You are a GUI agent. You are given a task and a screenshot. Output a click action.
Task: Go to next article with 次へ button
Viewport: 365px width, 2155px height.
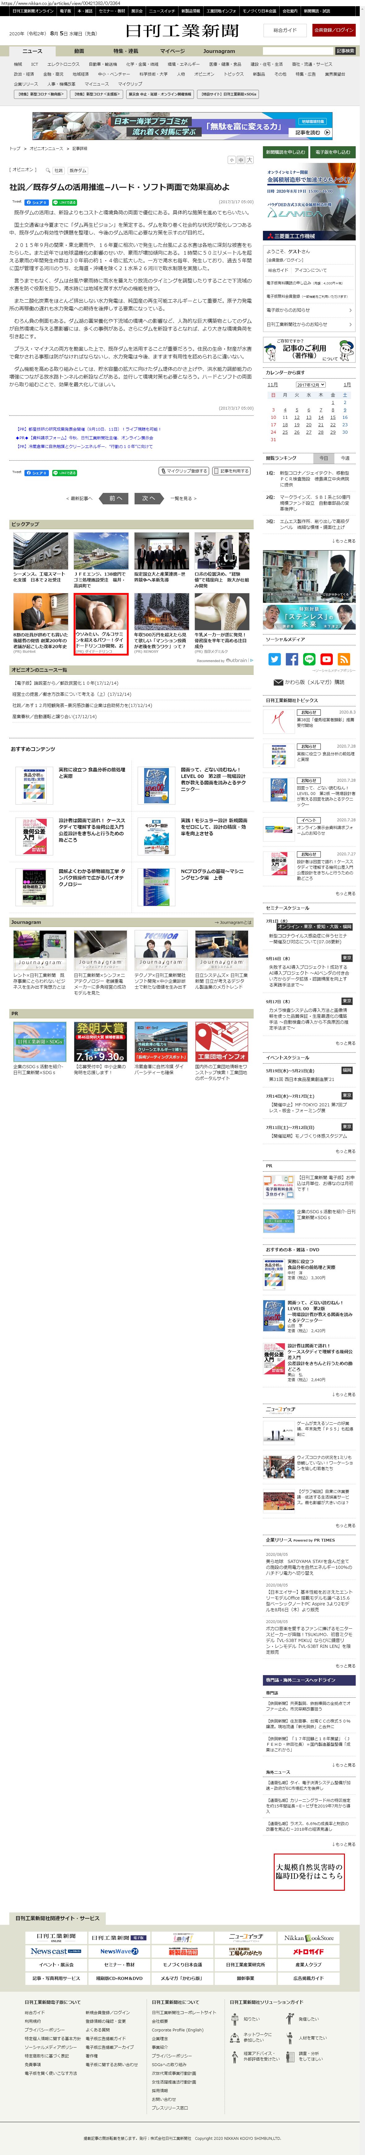click(149, 498)
